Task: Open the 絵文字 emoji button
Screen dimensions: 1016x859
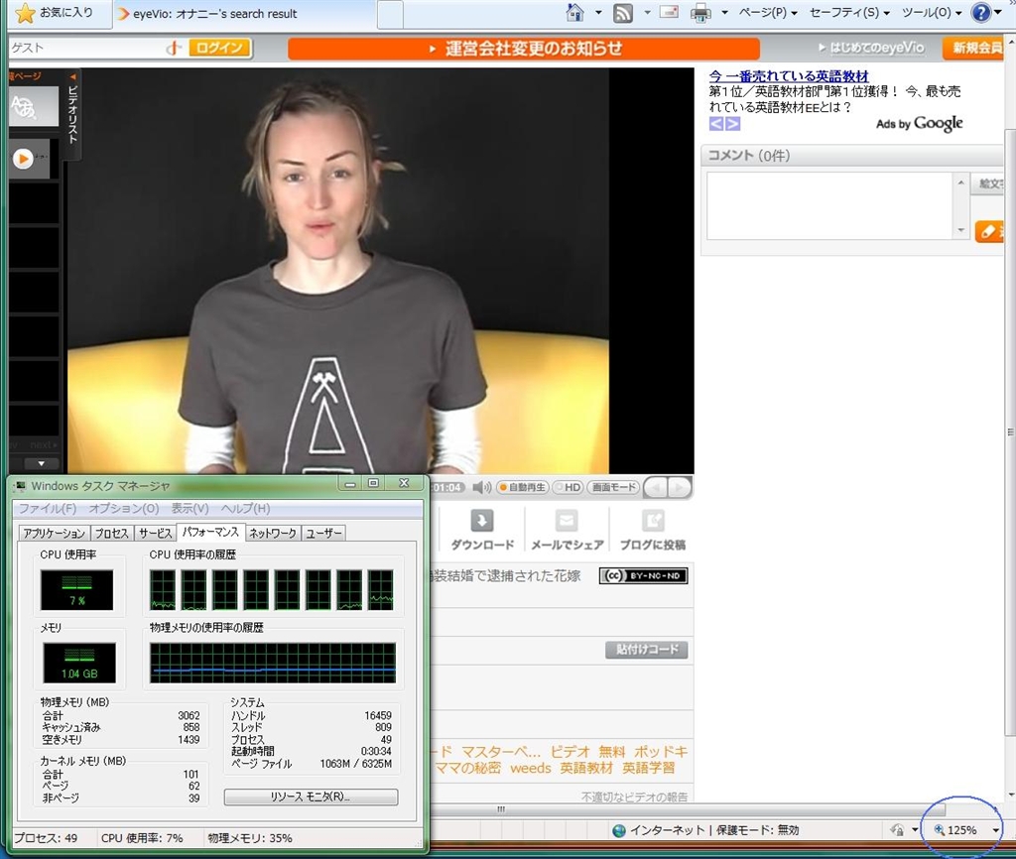Action: click(x=987, y=184)
